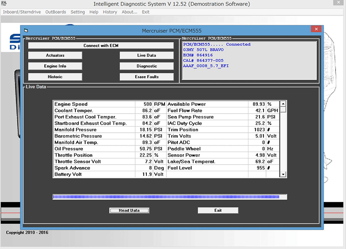The width and height of the screenshot is (346, 249).
Task: Open the Historic faults view
Action: [x=55, y=77]
